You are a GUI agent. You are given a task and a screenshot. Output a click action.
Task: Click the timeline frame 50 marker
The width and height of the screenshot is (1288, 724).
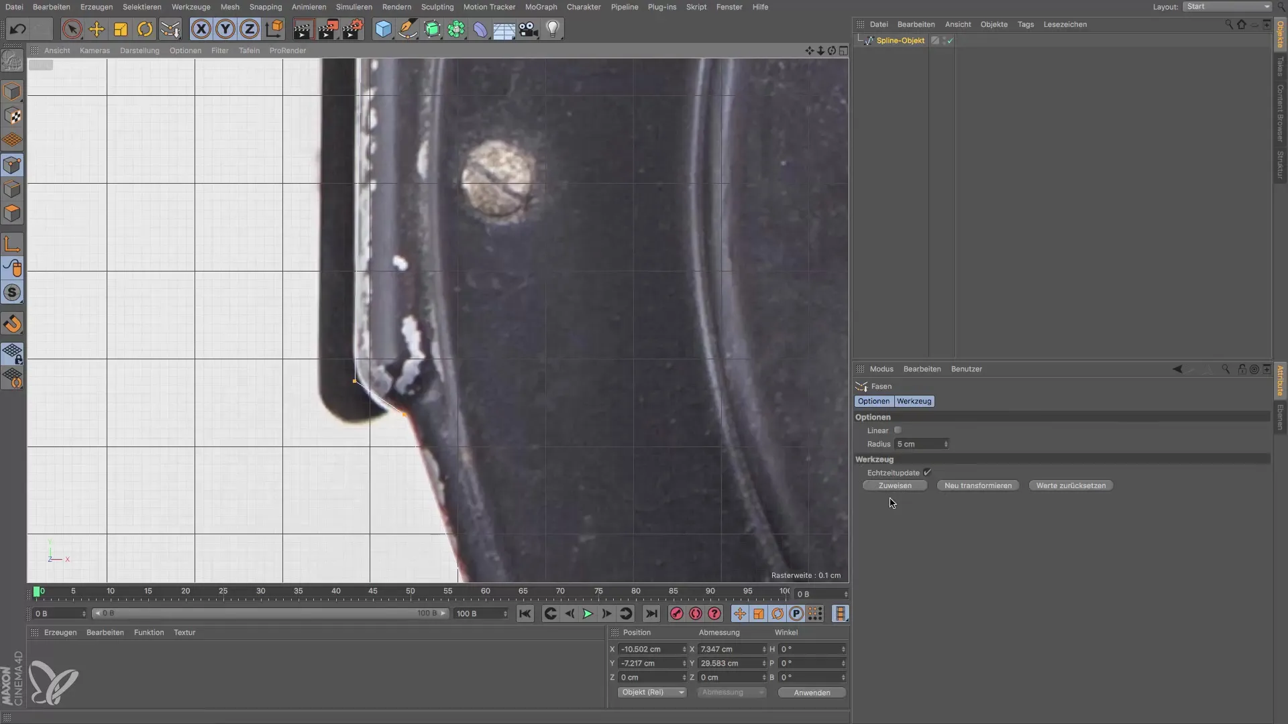pos(410,592)
